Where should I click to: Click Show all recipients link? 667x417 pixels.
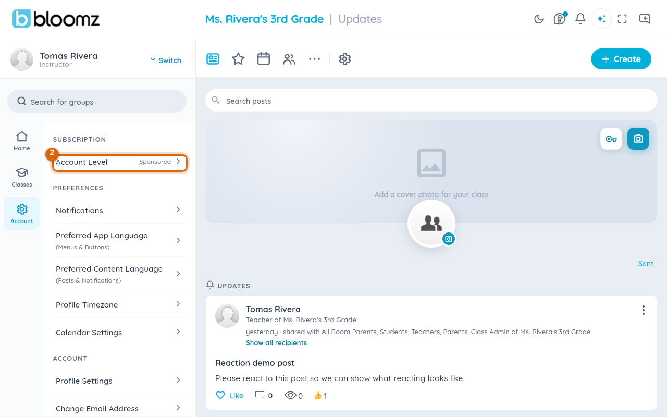point(276,342)
